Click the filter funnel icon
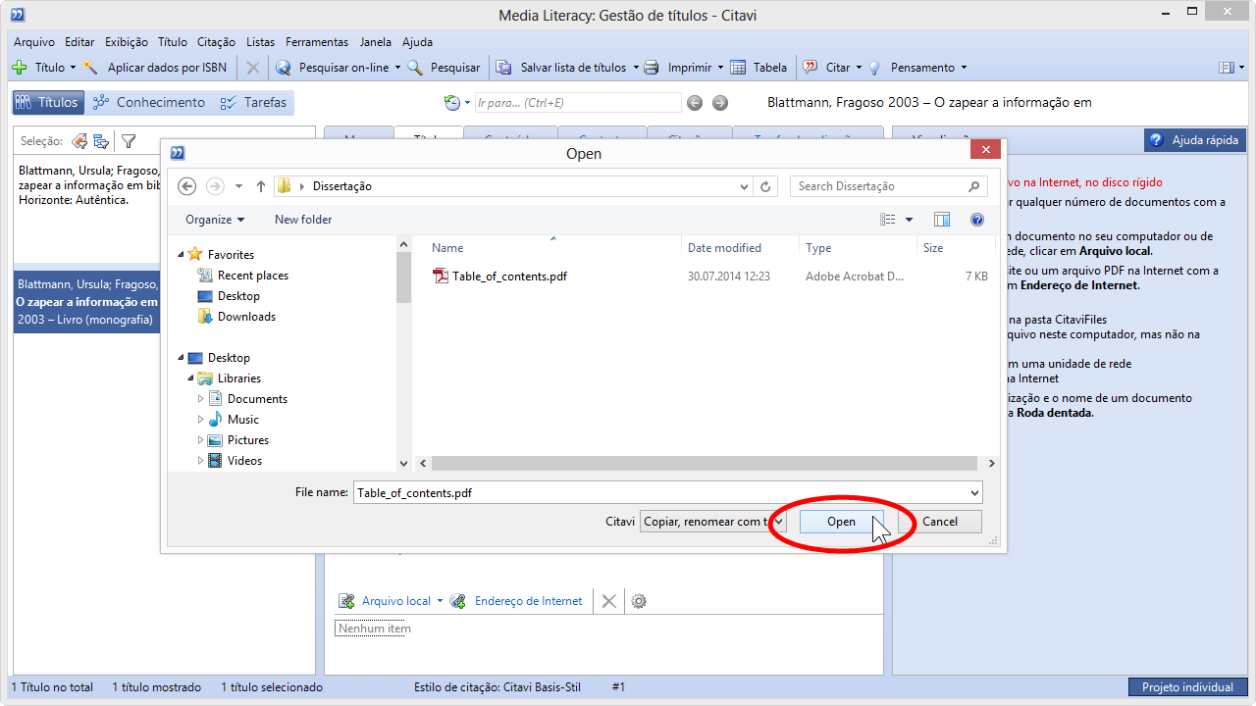The width and height of the screenshot is (1256, 706). [x=129, y=141]
